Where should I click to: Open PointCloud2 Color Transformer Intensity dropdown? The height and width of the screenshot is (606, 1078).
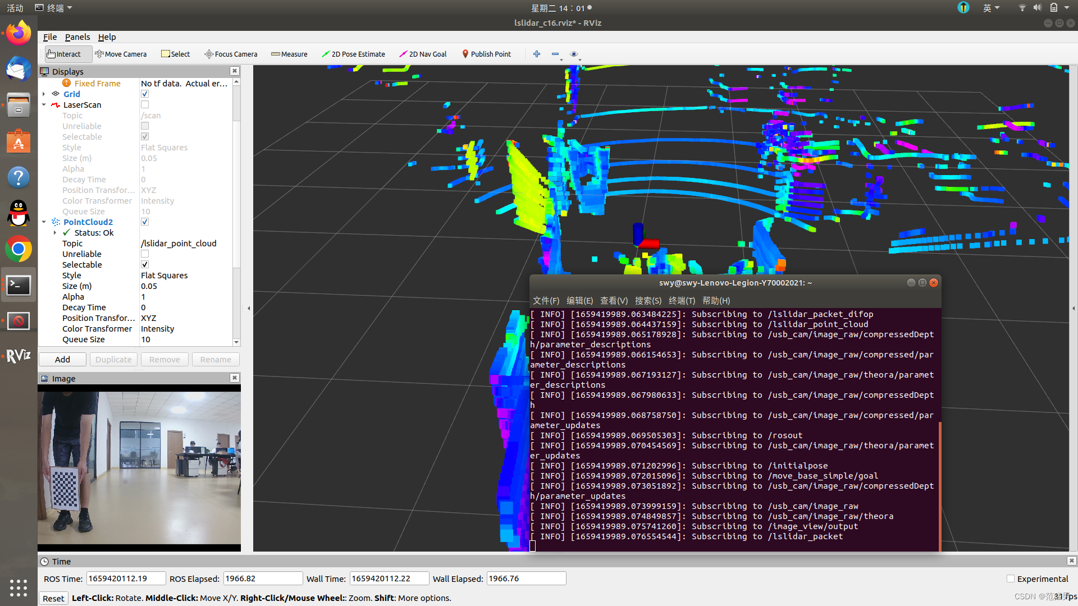[185, 328]
